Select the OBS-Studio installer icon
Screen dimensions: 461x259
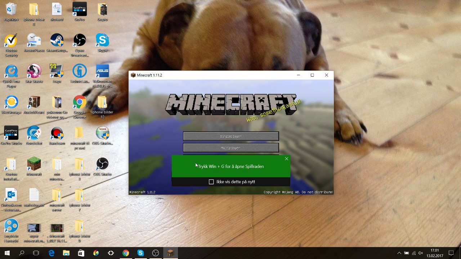coord(102,136)
